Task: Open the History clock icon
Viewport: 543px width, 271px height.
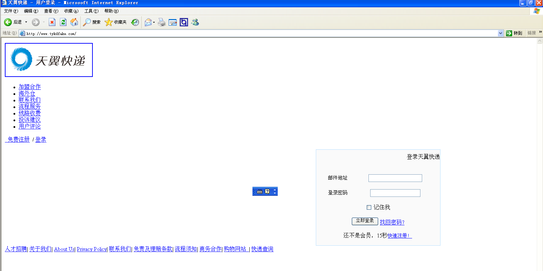Action: click(x=135, y=22)
